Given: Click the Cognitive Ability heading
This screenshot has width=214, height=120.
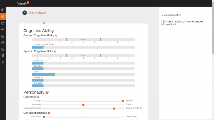Looking at the screenshot, I should (39, 31).
